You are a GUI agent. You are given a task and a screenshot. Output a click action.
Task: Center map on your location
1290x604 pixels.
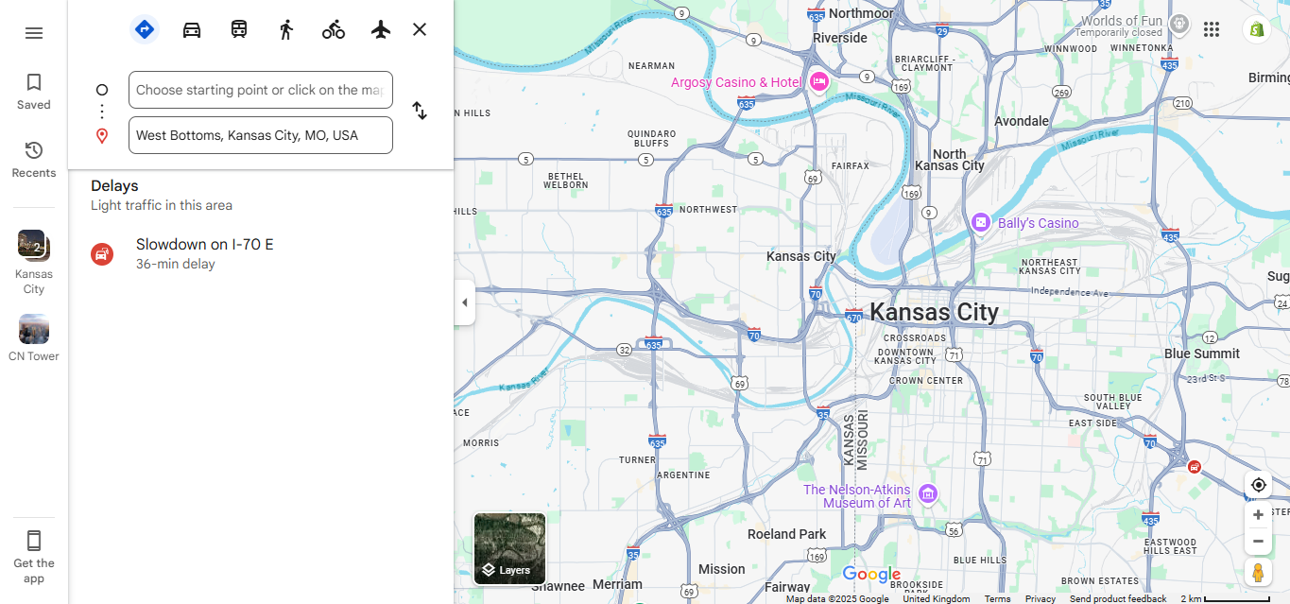pos(1258,485)
